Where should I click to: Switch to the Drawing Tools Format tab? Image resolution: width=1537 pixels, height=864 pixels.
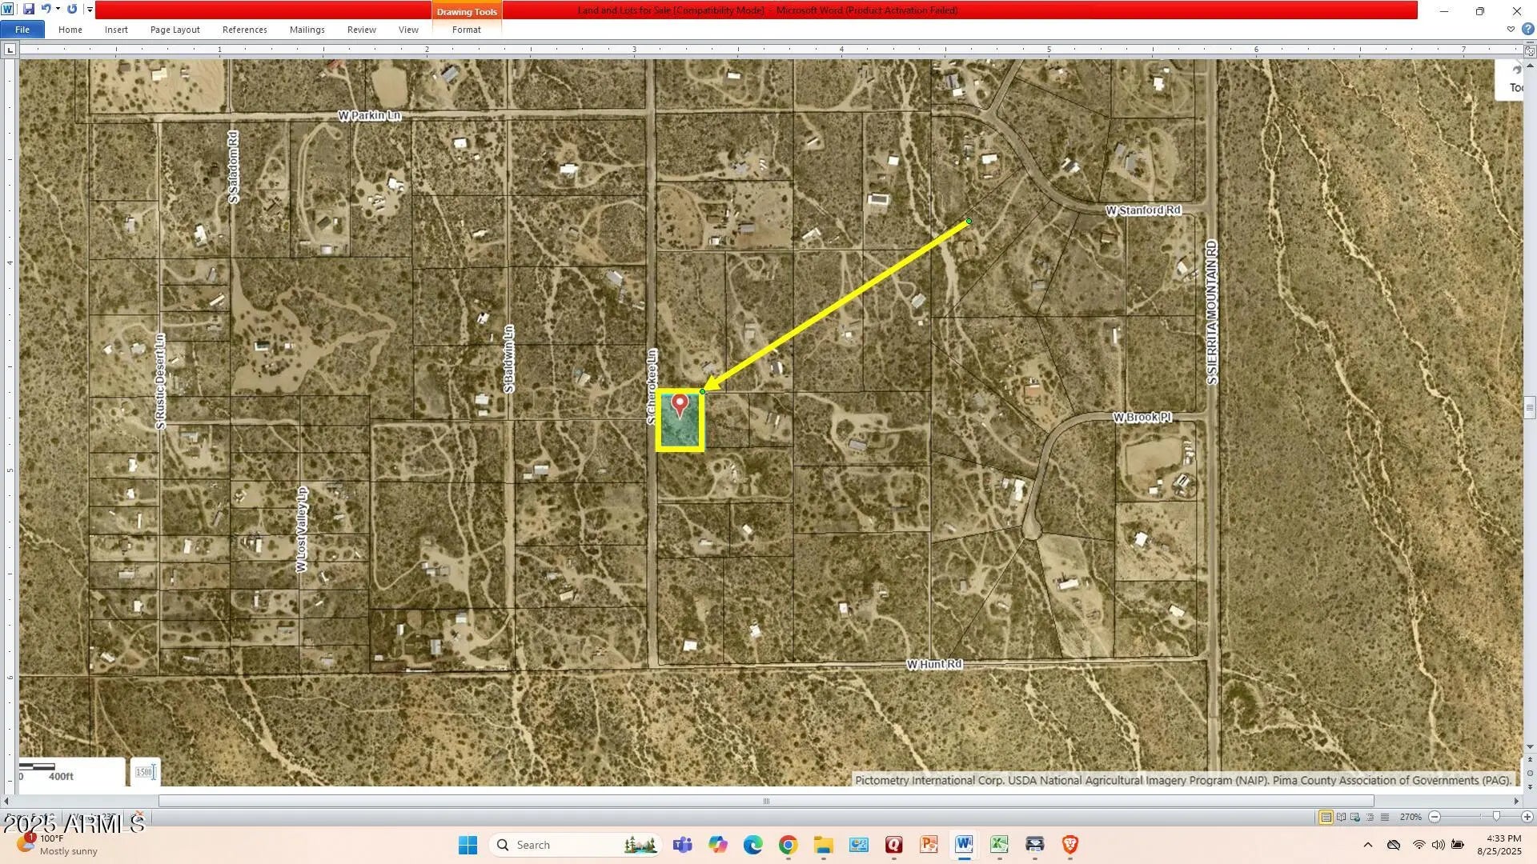pyautogui.click(x=466, y=30)
